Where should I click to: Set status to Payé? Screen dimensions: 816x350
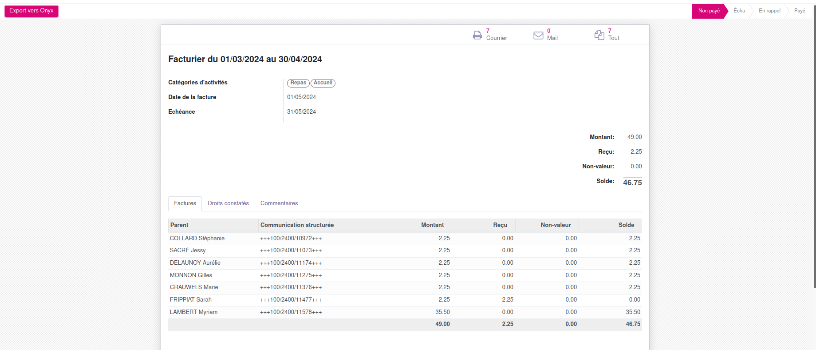pyautogui.click(x=800, y=11)
